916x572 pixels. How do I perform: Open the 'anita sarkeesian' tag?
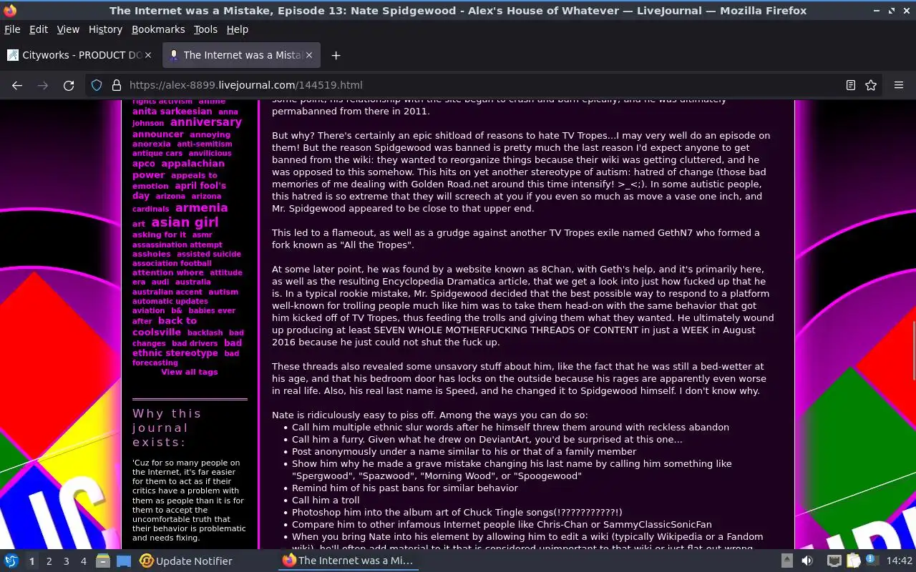coord(172,112)
